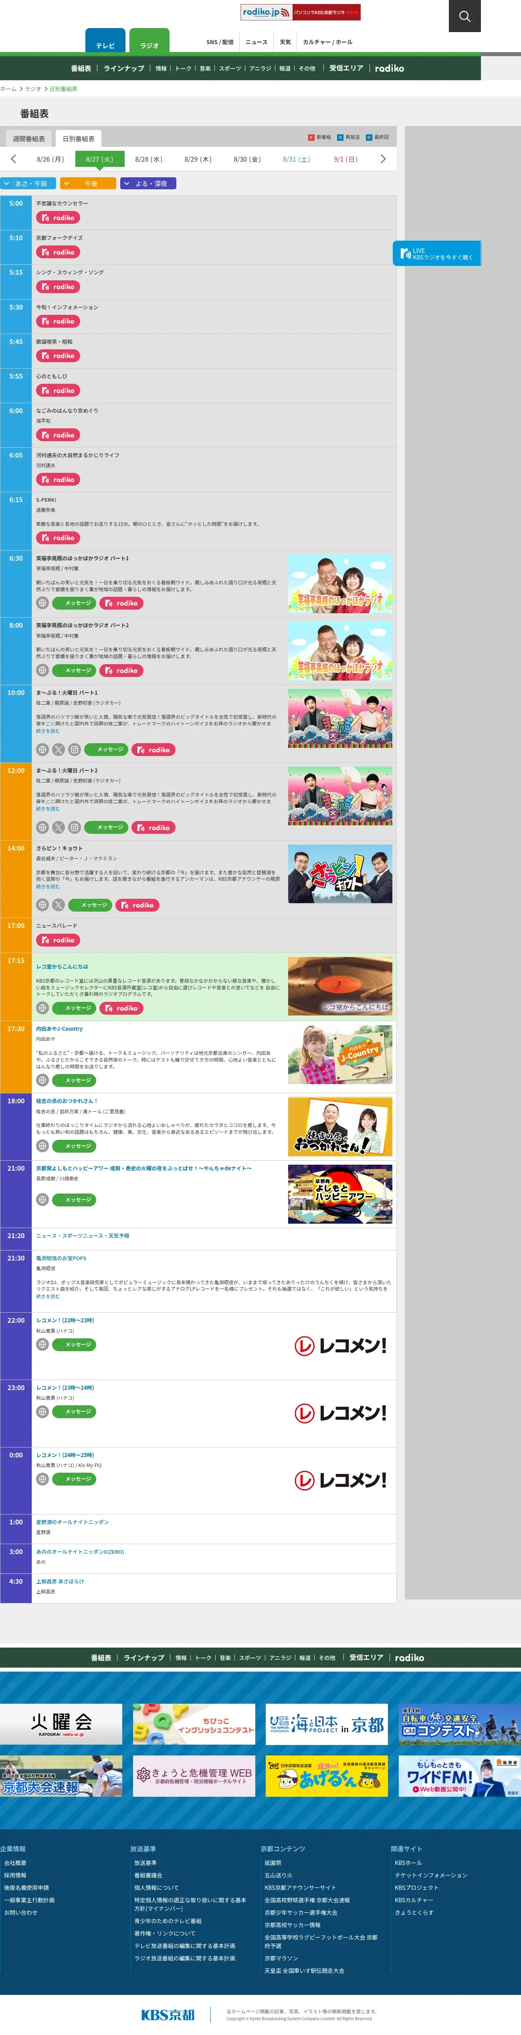
Task: Click メッセージ button for 内田あやJ-Country
Action: click(74, 1080)
